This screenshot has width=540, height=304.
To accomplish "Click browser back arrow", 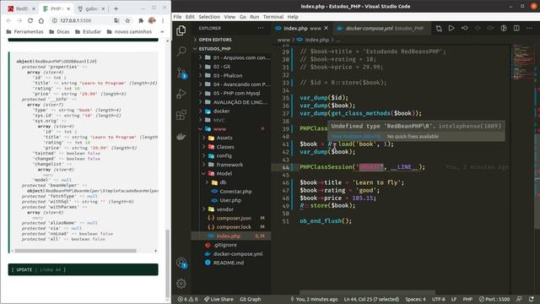I will pos(9,20).
